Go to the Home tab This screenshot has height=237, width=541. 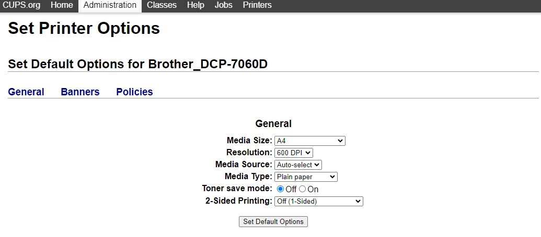point(62,5)
